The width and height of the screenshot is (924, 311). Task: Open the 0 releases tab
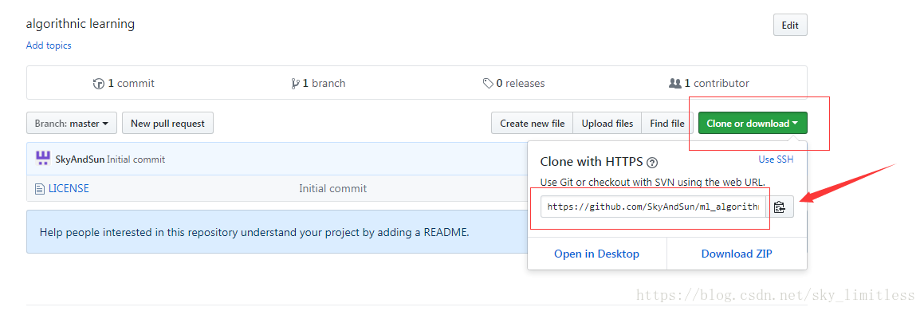(514, 84)
